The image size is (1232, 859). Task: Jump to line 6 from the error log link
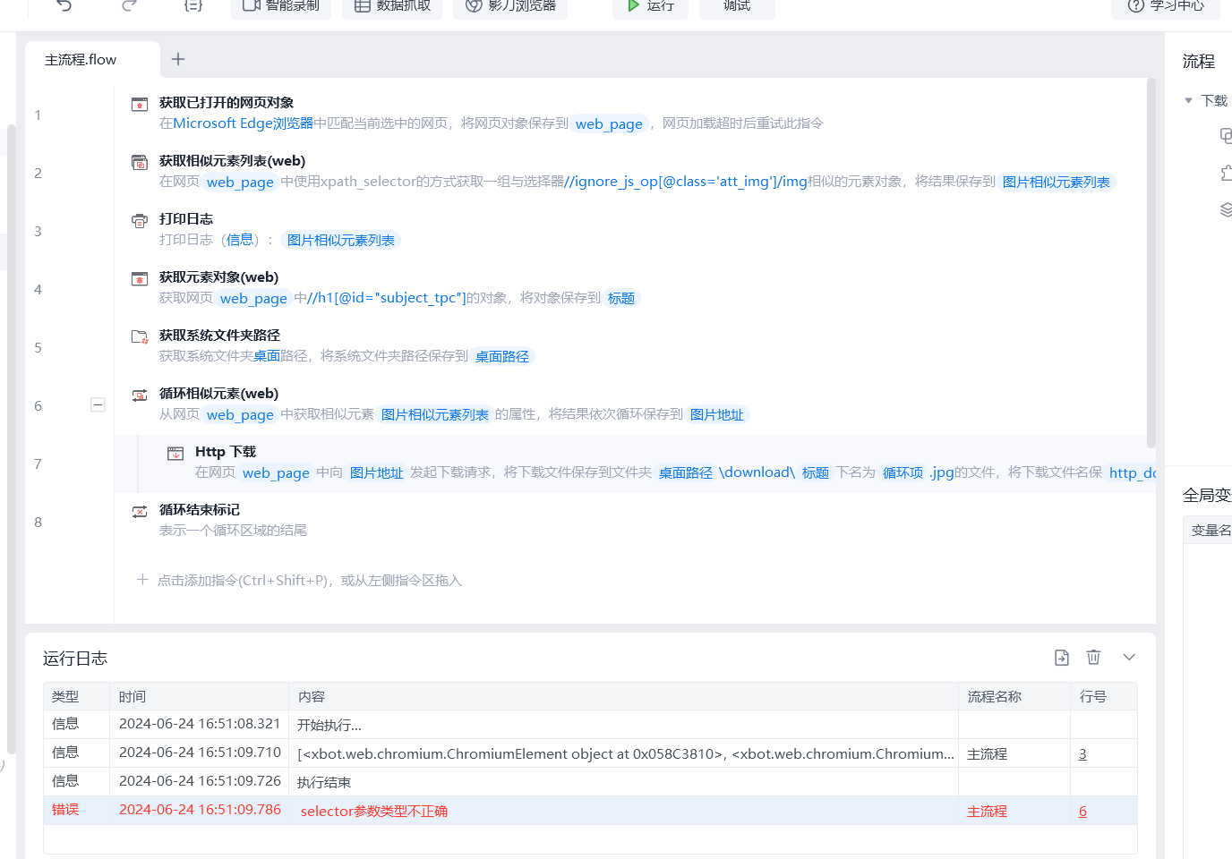click(1082, 812)
